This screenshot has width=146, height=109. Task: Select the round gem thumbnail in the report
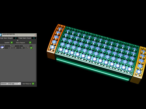2,47
